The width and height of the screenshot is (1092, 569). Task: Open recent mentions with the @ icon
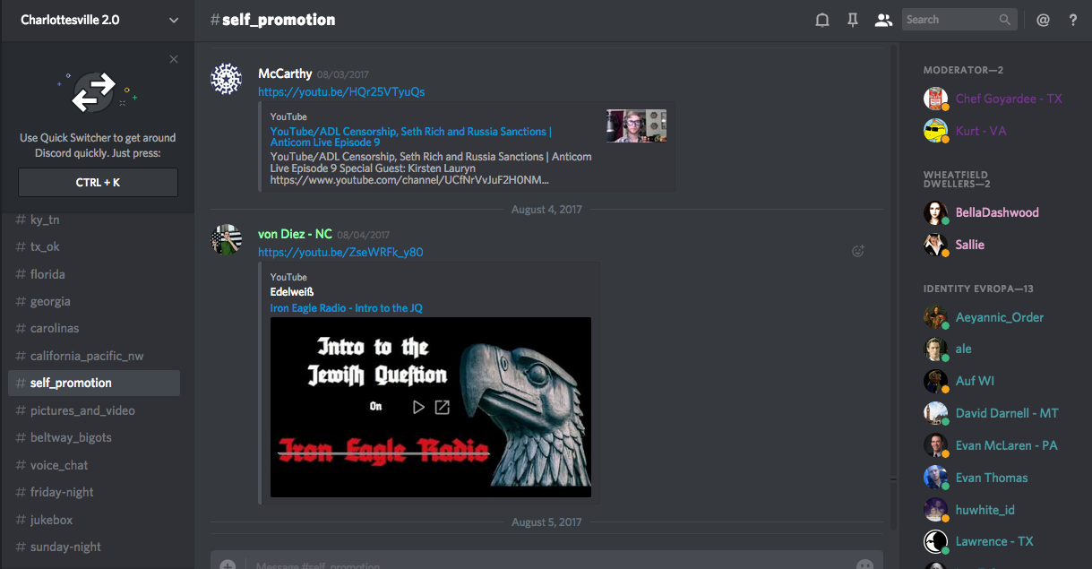[1043, 20]
